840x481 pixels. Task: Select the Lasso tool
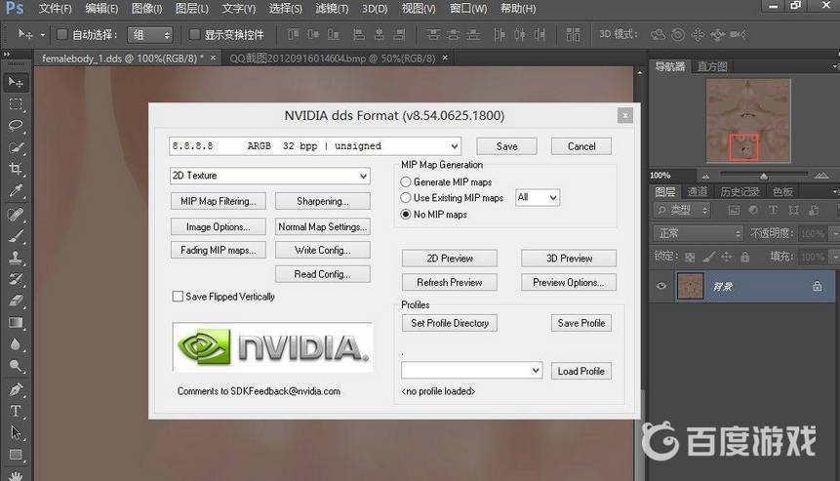pos(16,126)
